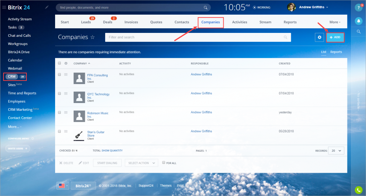Click the Support24 footer link
366x196 pixels.
[x=146, y=186]
